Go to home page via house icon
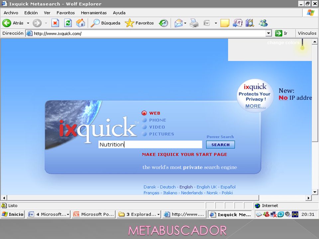 80,23
